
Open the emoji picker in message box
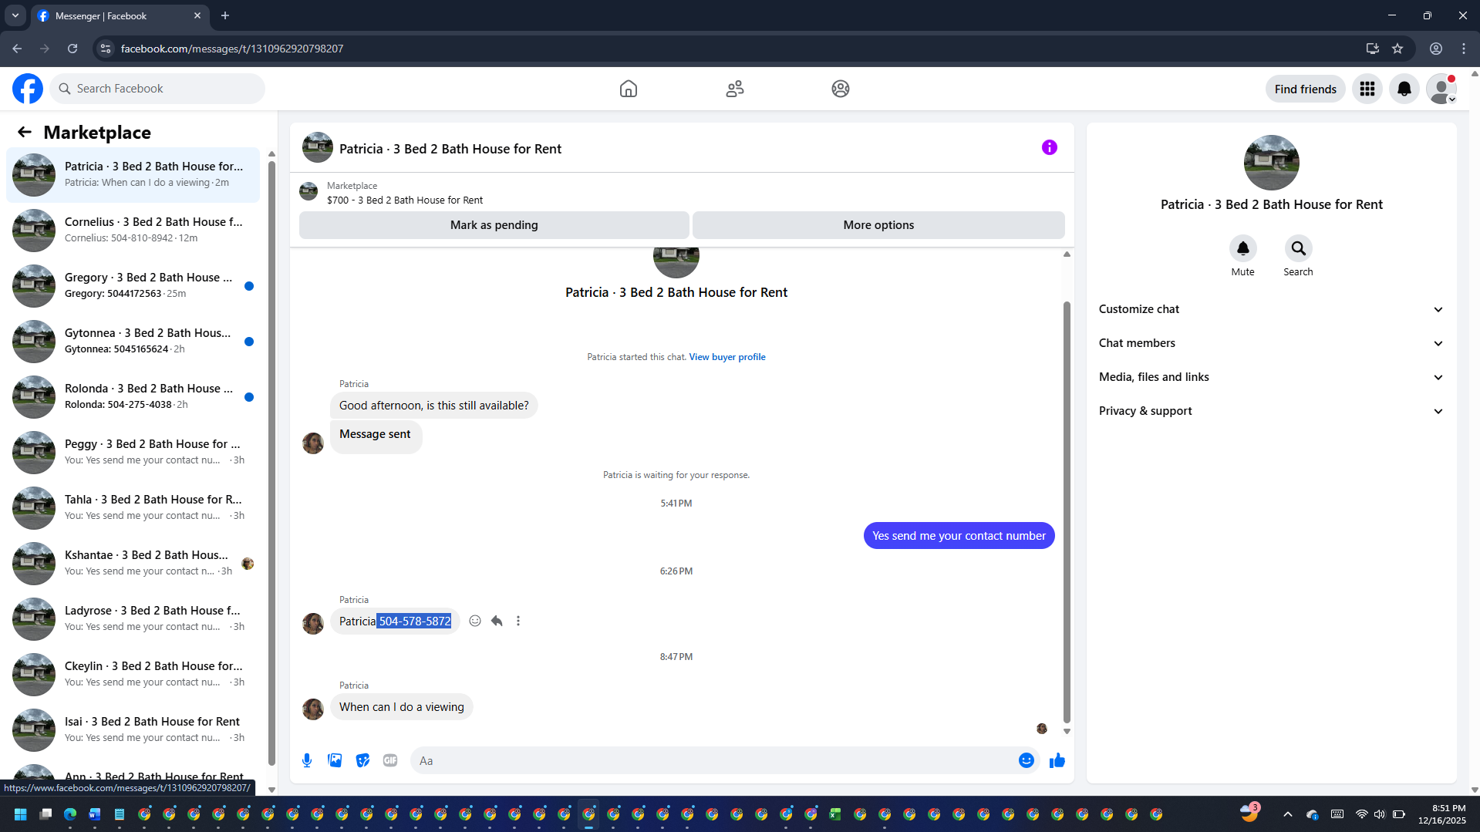coord(1027,760)
